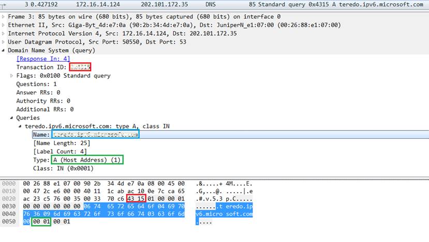Select the Additional RRs: 0 row
This screenshot has width=429, height=242.
point(45,109)
